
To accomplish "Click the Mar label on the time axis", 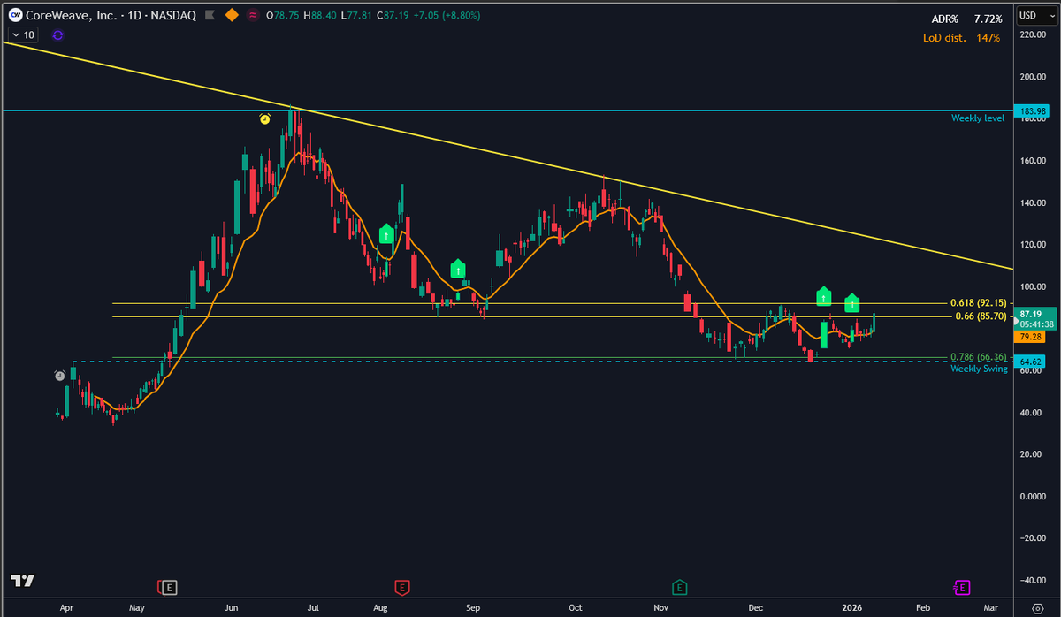I will click(991, 609).
